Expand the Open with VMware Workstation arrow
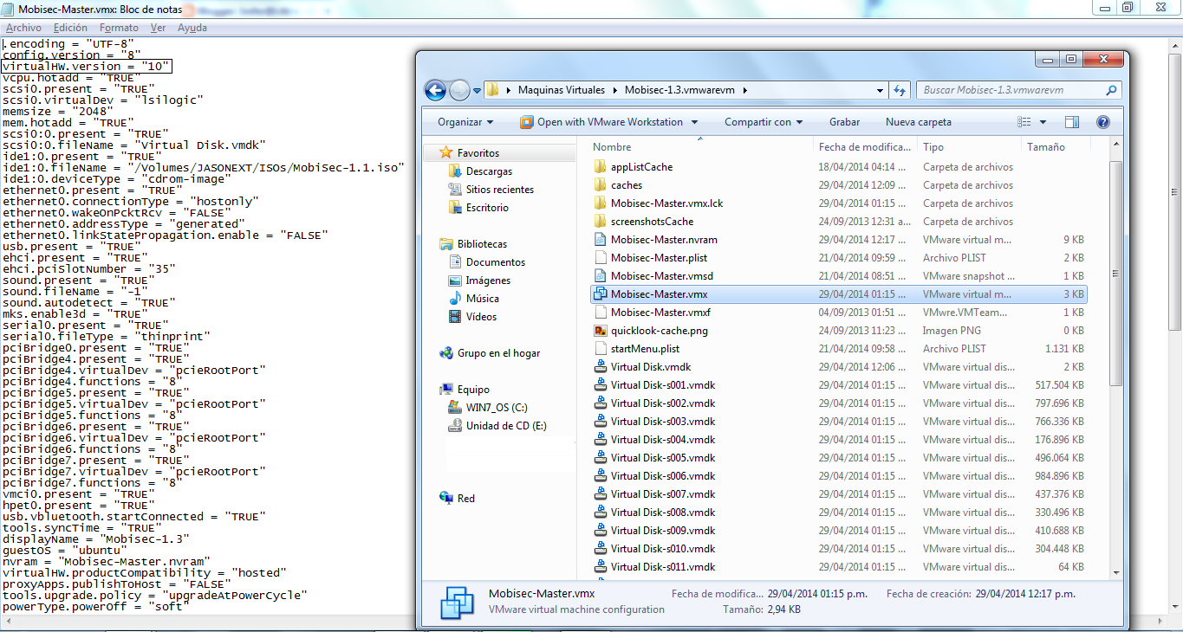The width and height of the screenshot is (1183, 632). (692, 122)
